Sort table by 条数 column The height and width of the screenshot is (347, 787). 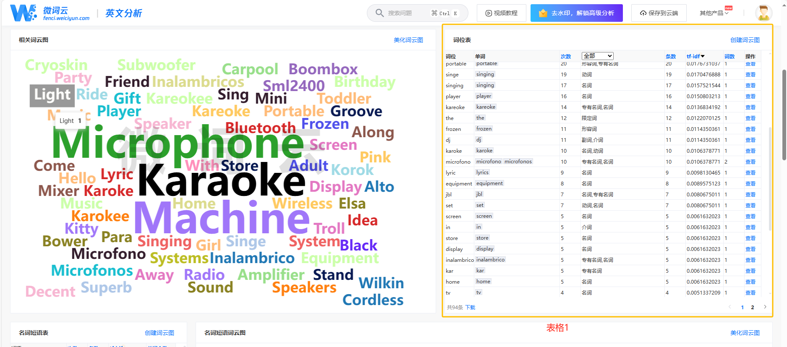tap(671, 56)
